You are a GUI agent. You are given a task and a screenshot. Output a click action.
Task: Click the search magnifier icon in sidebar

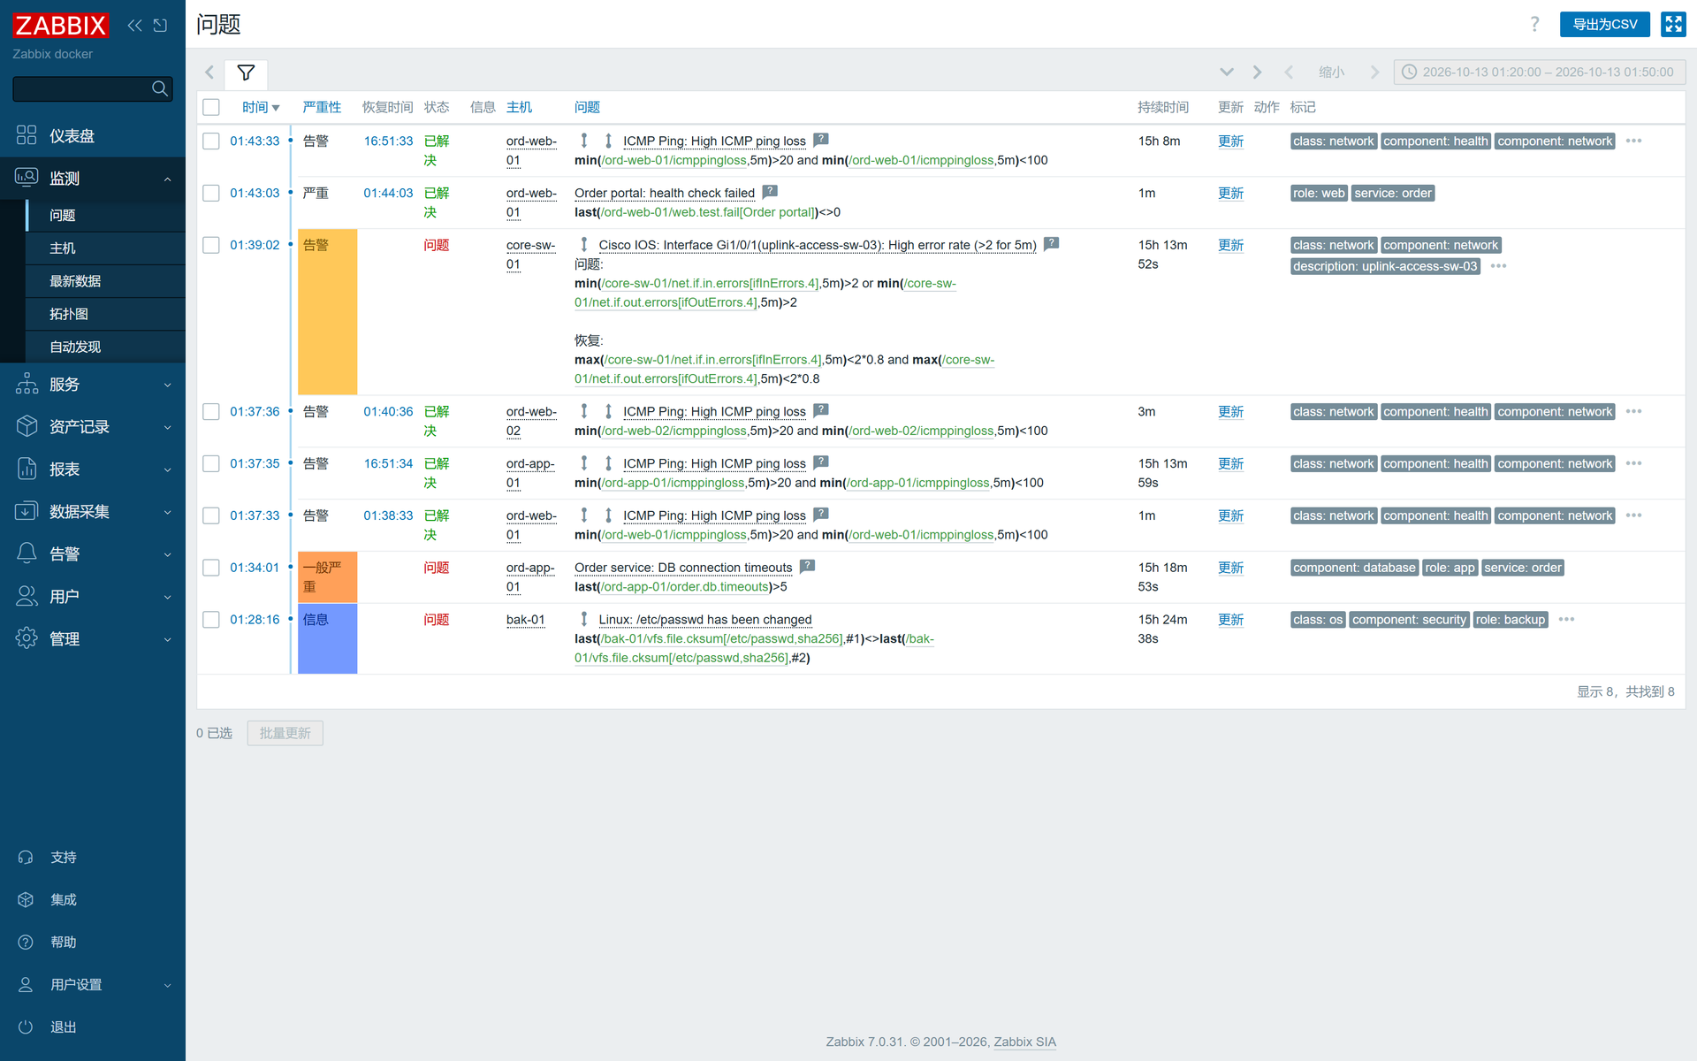pyautogui.click(x=160, y=88)
